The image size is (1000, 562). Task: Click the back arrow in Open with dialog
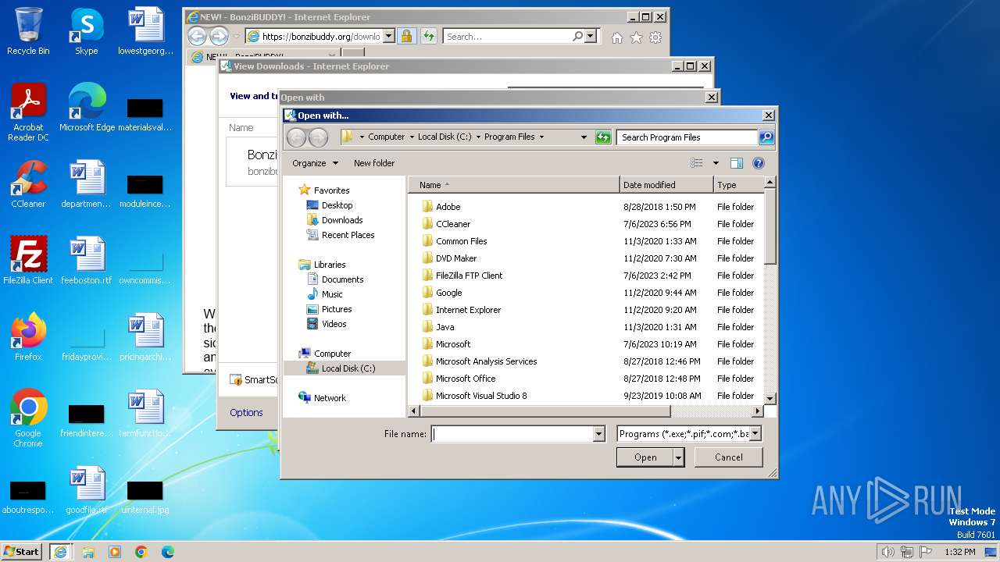point(296,137)
